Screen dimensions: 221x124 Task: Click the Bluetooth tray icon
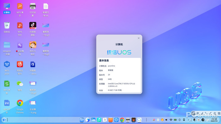pyautogui.click(x=180, y=120)
